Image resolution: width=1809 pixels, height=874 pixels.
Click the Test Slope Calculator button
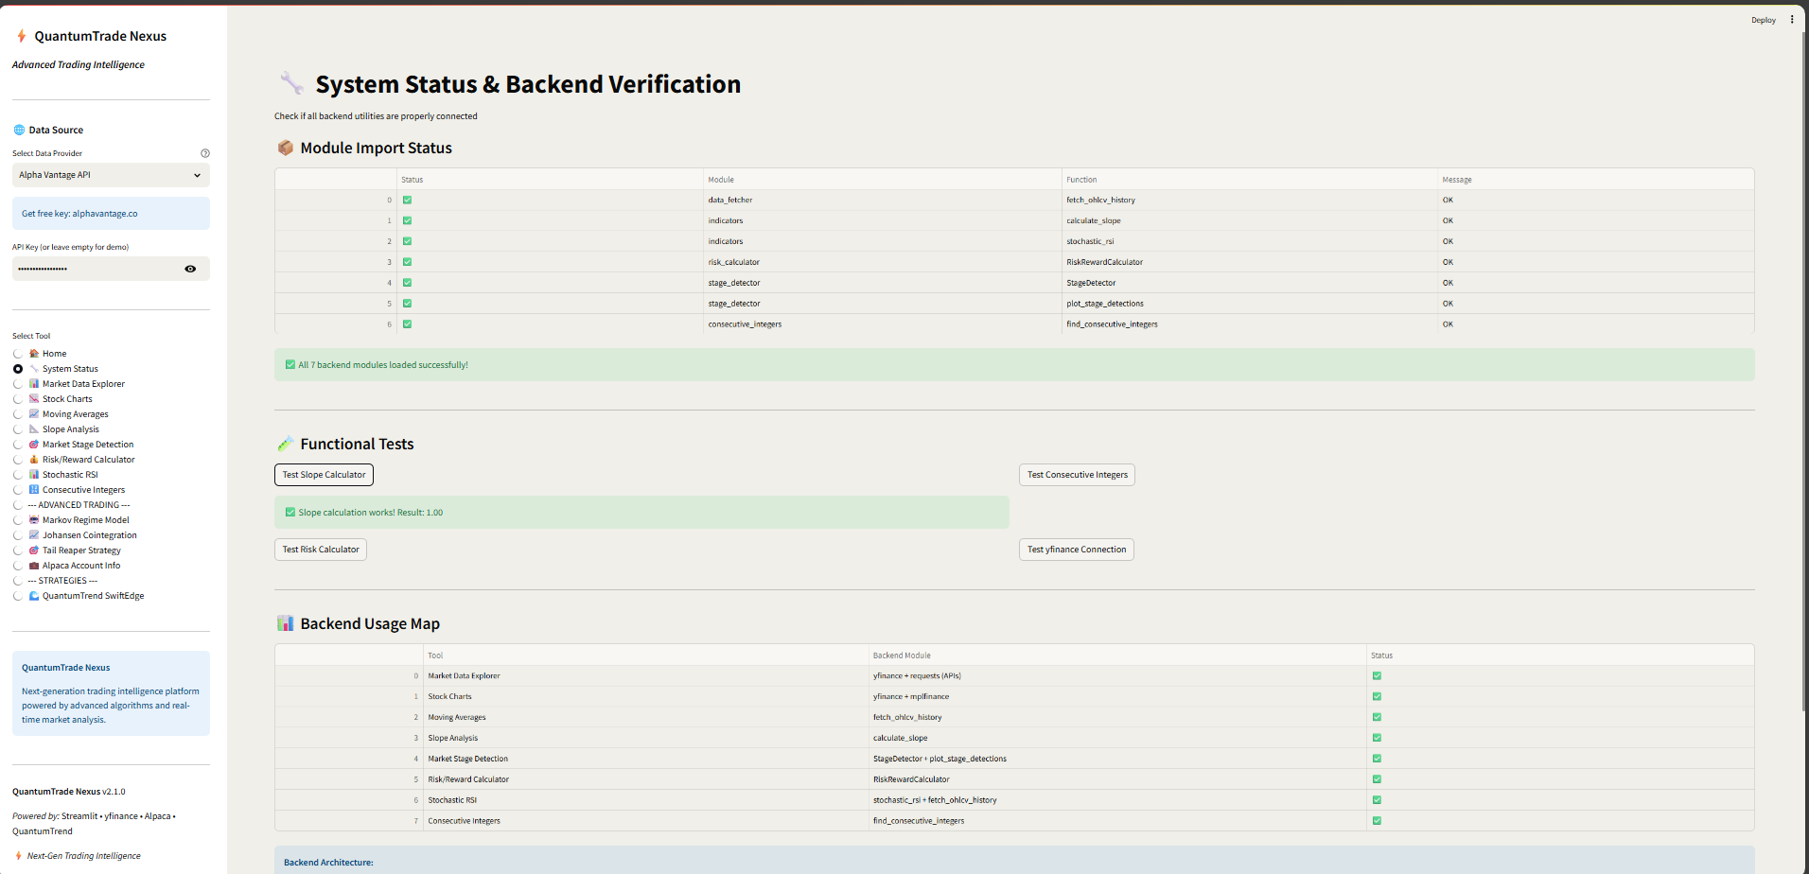(324, 475)
